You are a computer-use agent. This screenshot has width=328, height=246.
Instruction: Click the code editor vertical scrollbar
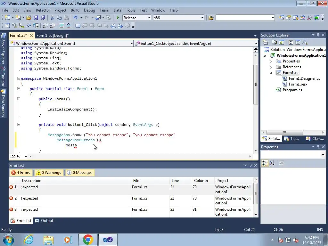[256, 85]
